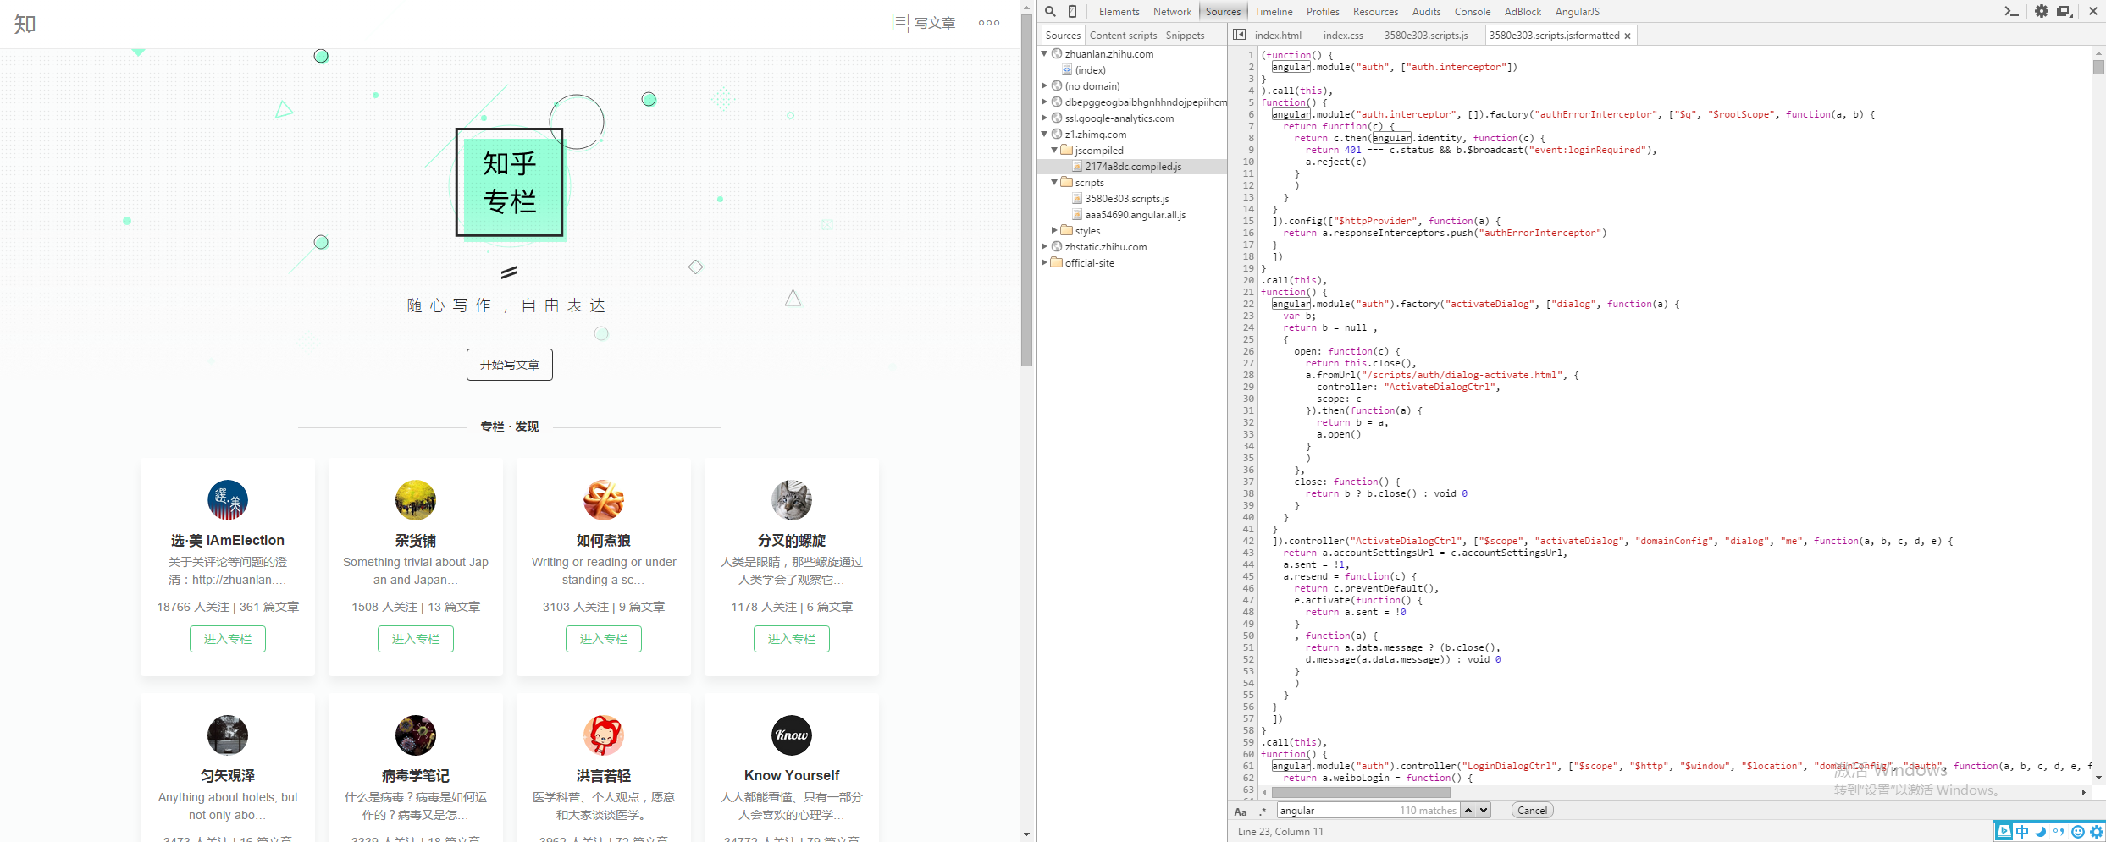2106x842 pixels.
Task: Open the IME settings gear in the tray
Action: tap(2098, 832)
